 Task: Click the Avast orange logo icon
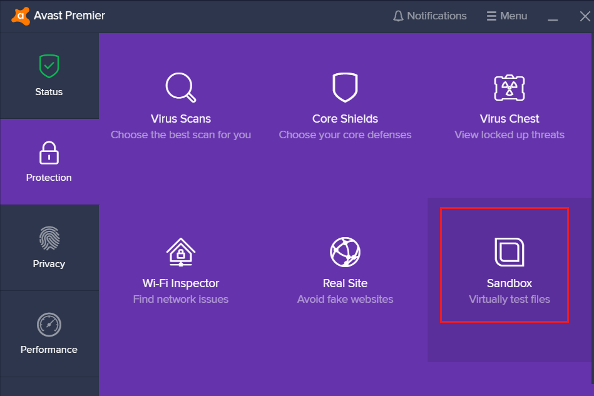tap(21, 16)
